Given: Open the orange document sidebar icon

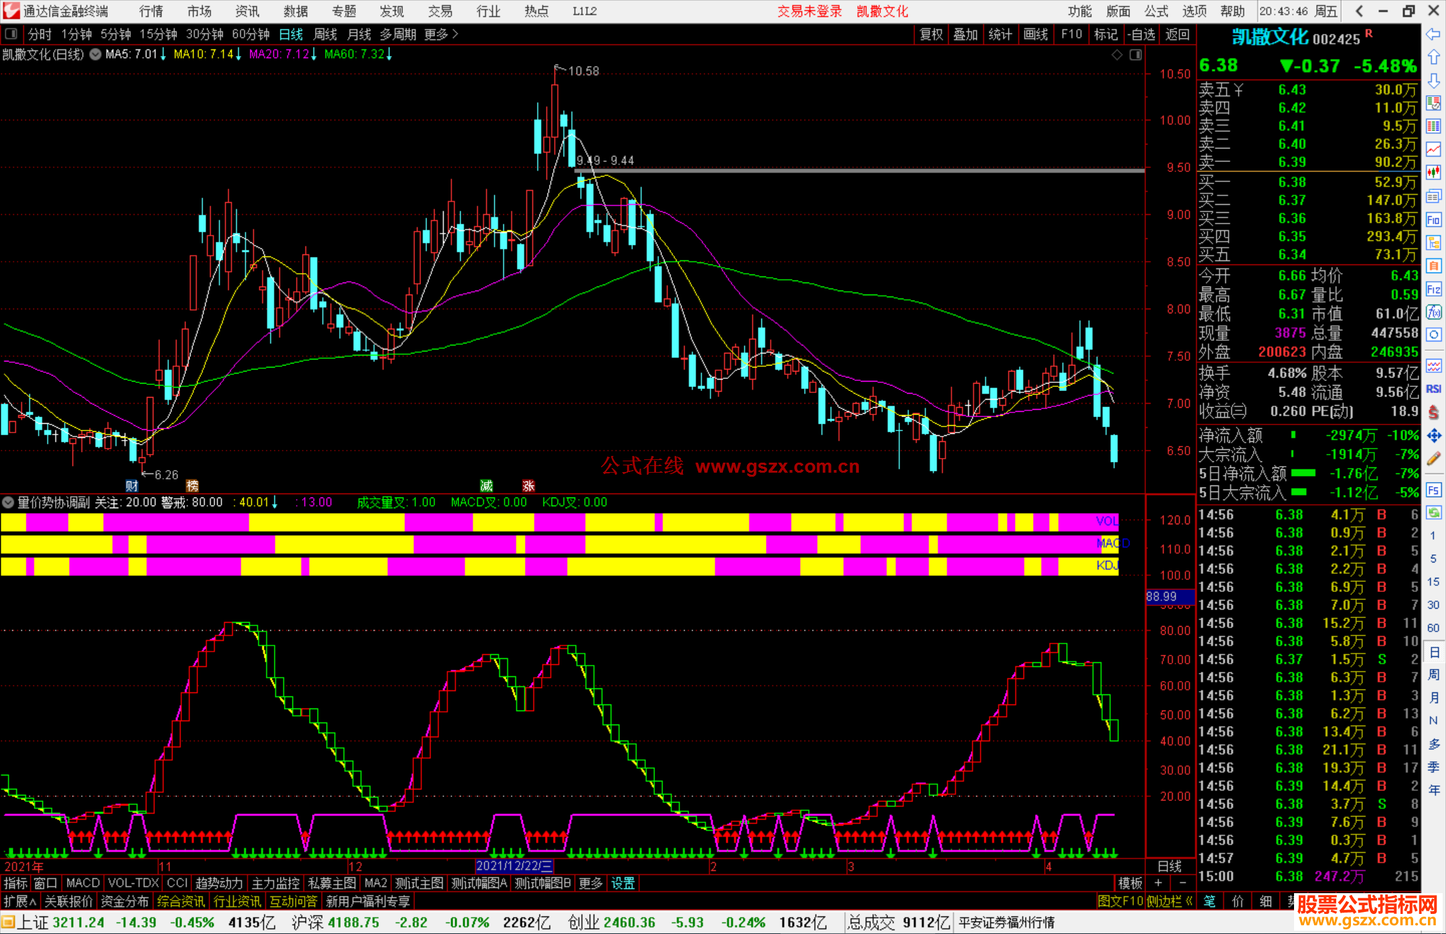Looking at the screenshot, I should pos(1433,266).
